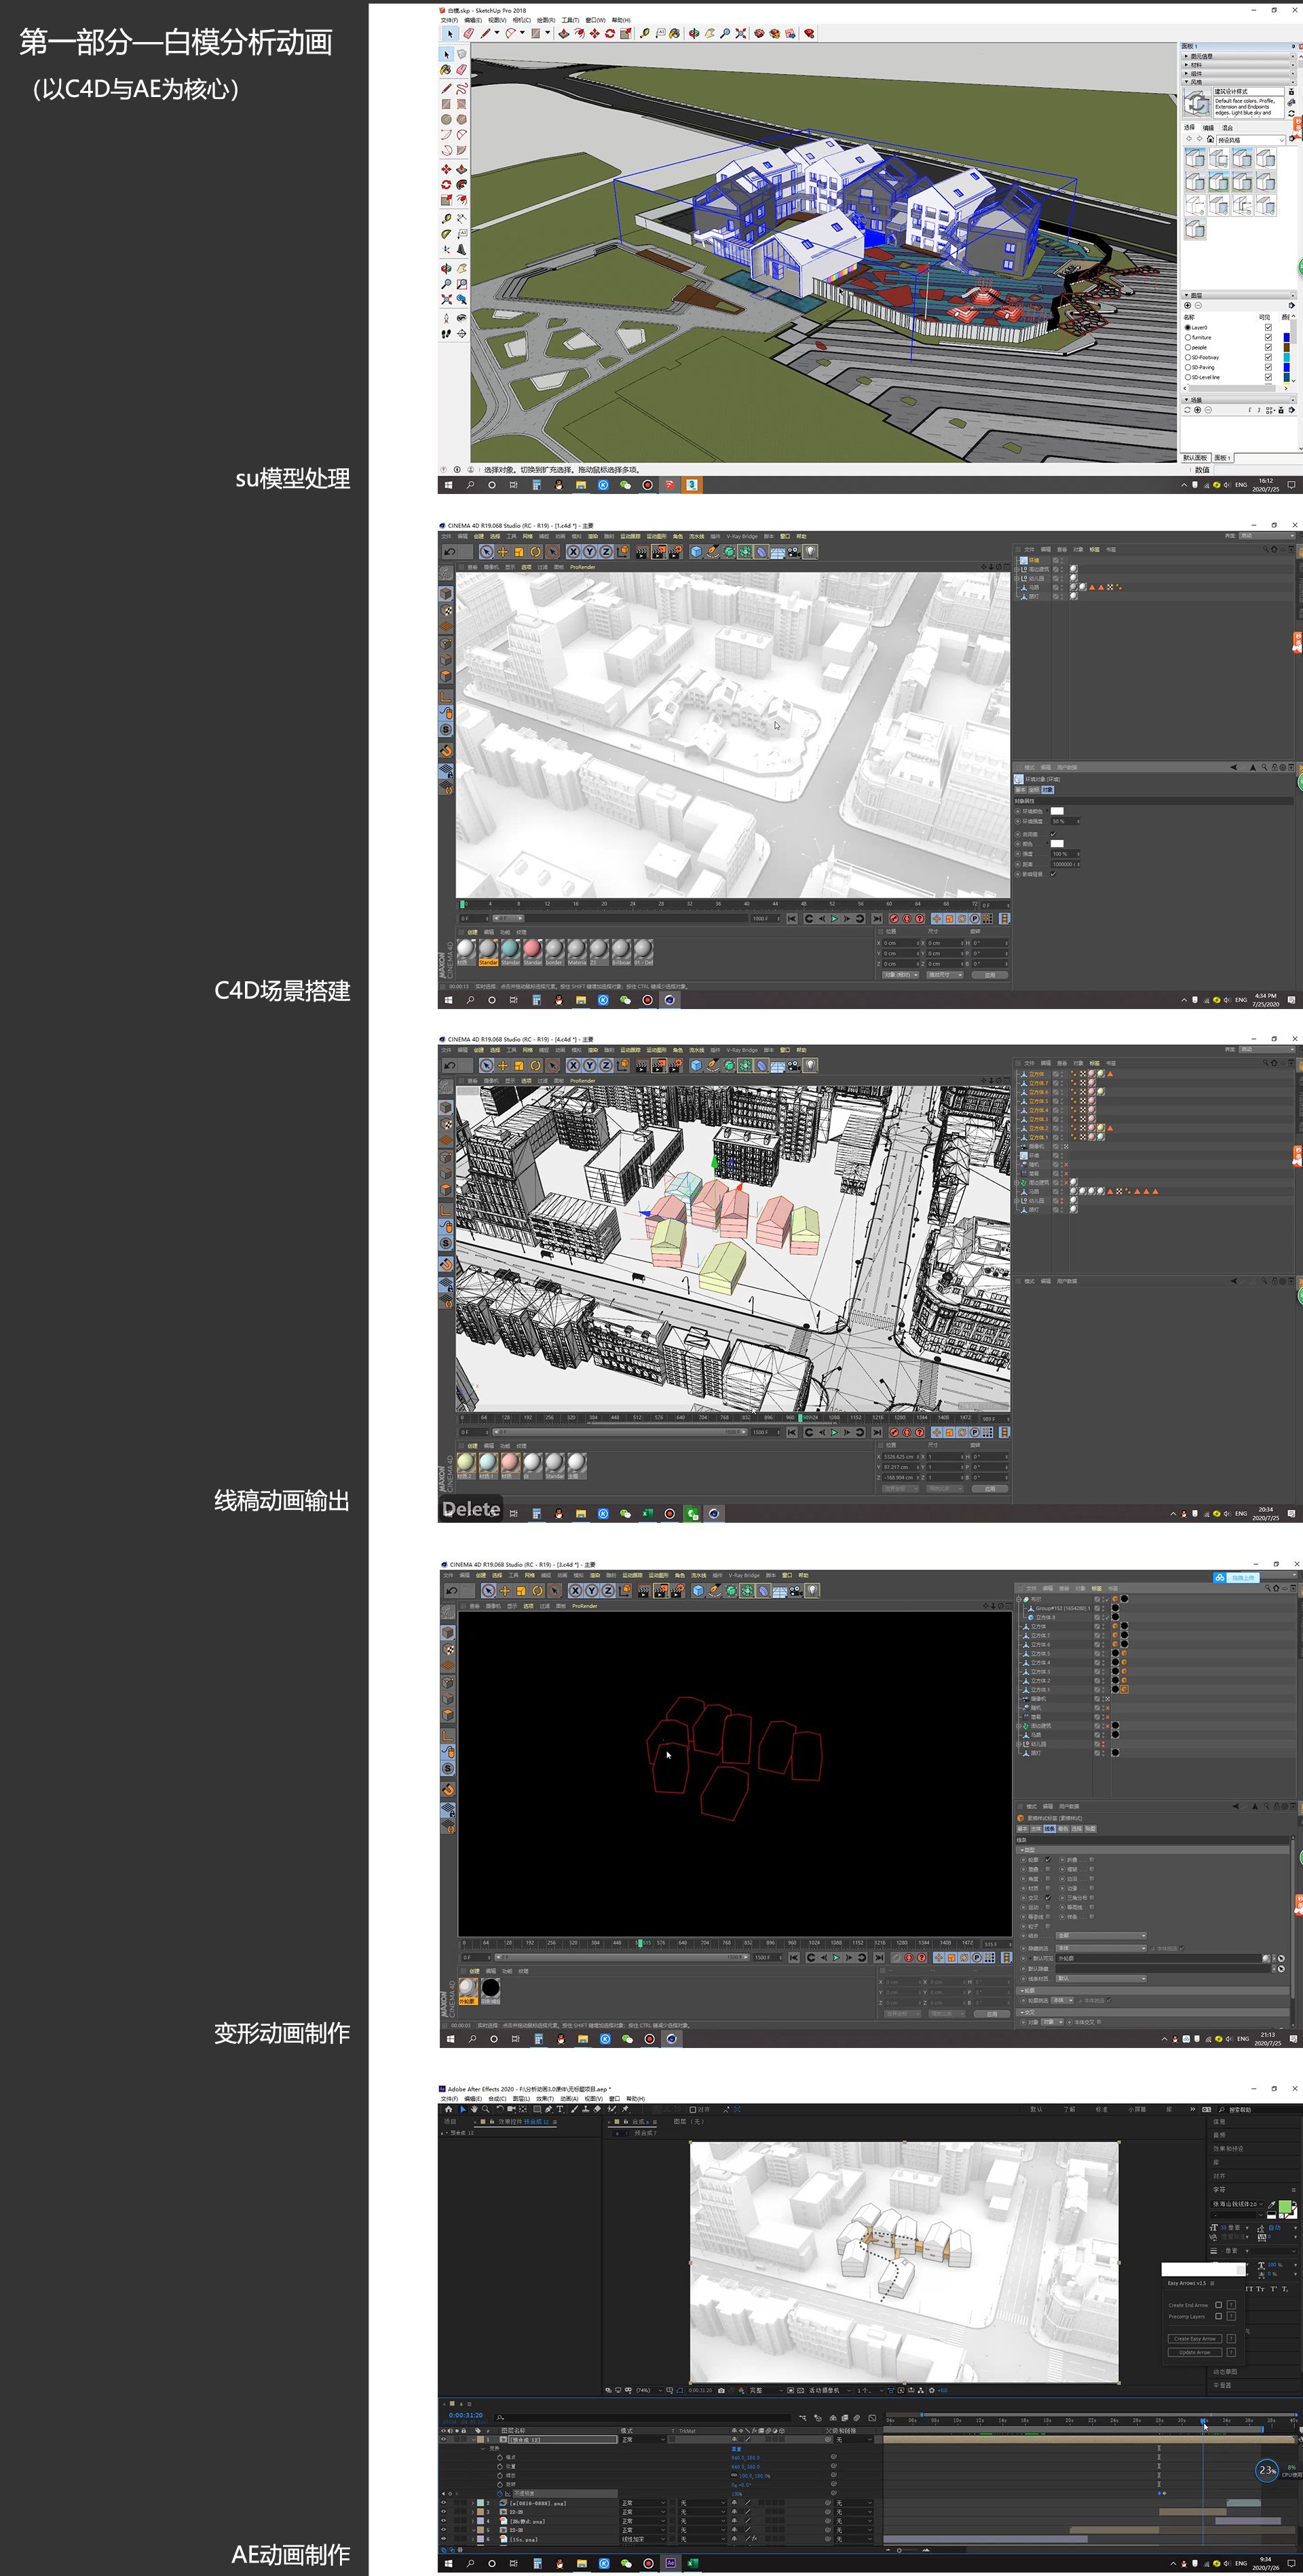Click the Cube primitive icon in 1.c4d window

click(x=696, y=551)
